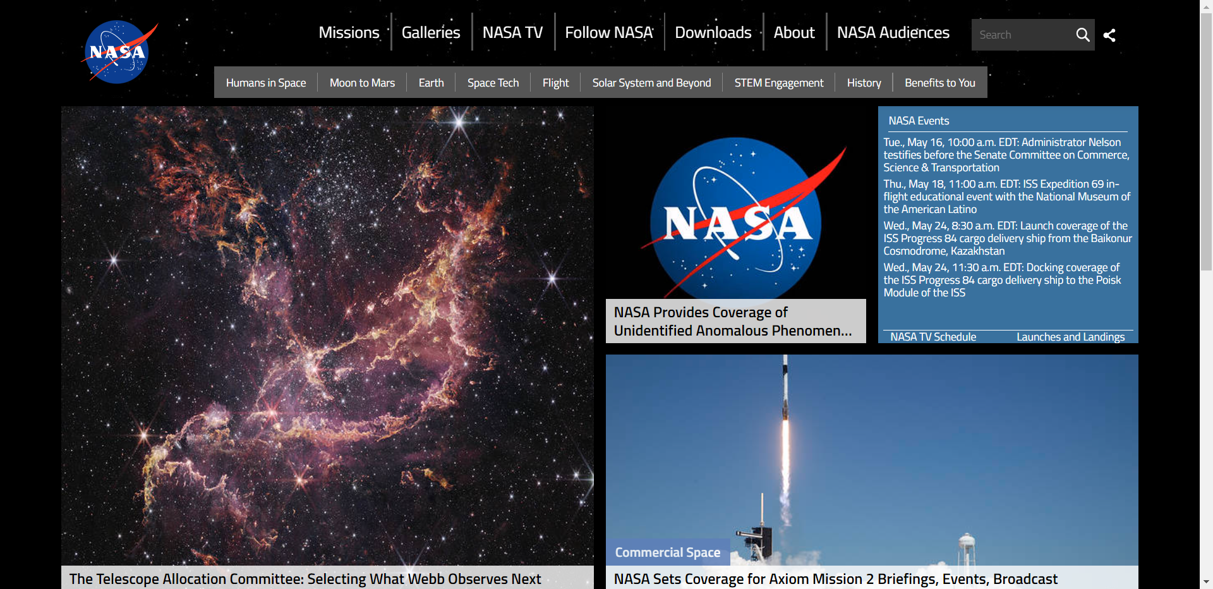Image resolution: width=1213 pixels, height=589 pixels.
Task: Go to the Moon to Mars topic
Action: 362,83
